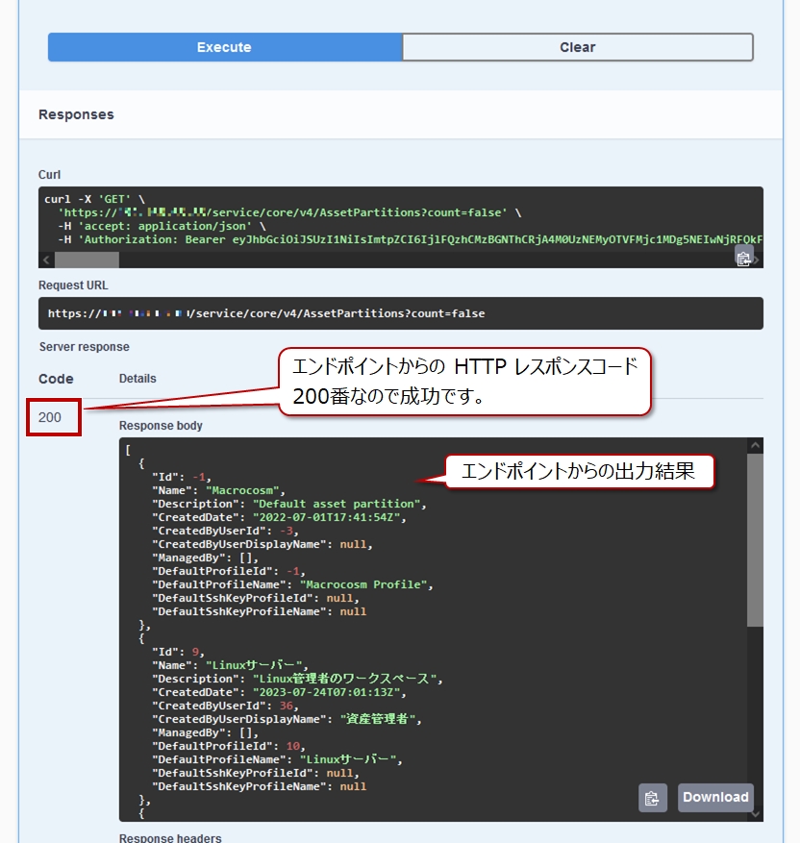Click right arrow of curl horizontal scrollbar
Viewport: 800px width, 843px height.
point(757,260)
